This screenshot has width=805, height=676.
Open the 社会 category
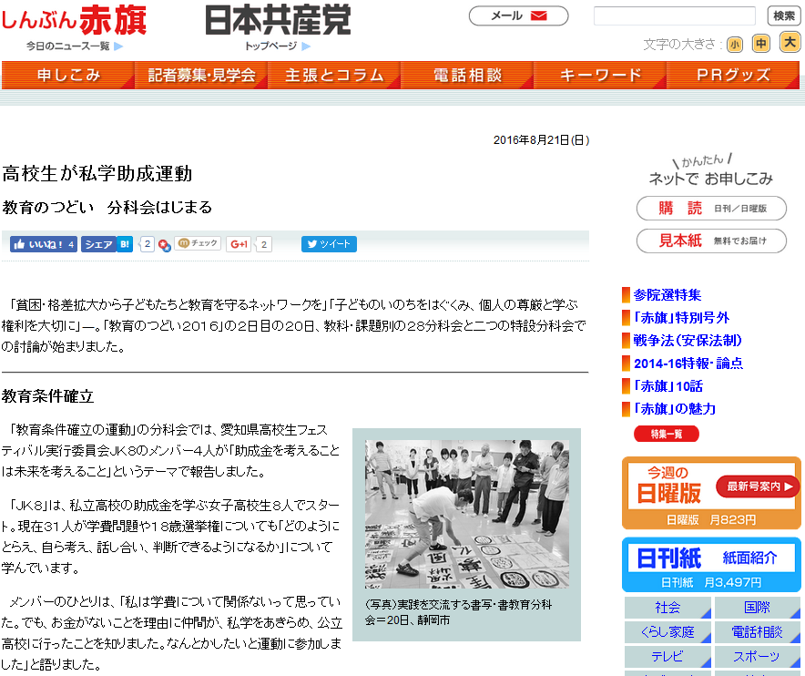coord(667,608)
